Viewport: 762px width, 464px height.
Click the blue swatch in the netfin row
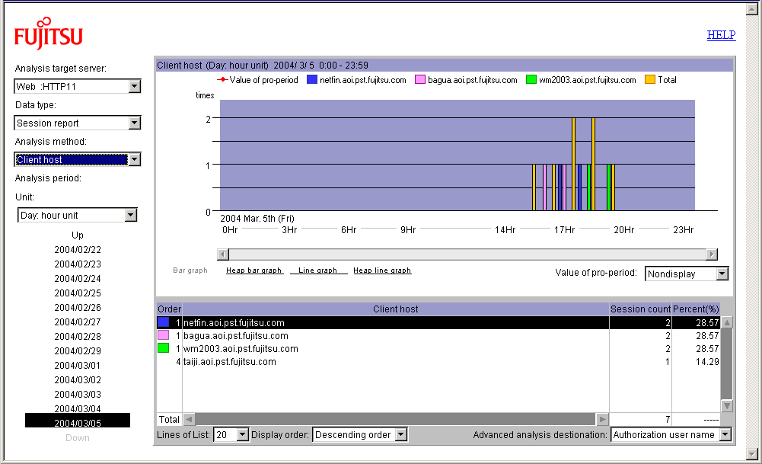[163, 322]
